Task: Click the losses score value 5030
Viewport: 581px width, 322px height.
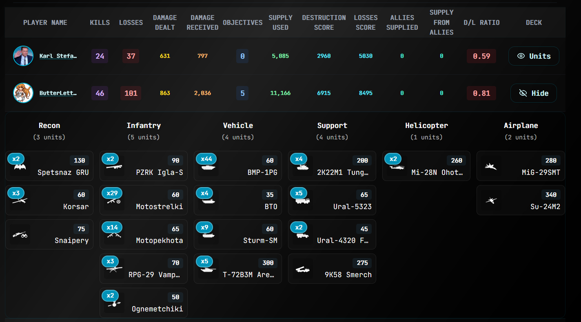Action: 366,56
